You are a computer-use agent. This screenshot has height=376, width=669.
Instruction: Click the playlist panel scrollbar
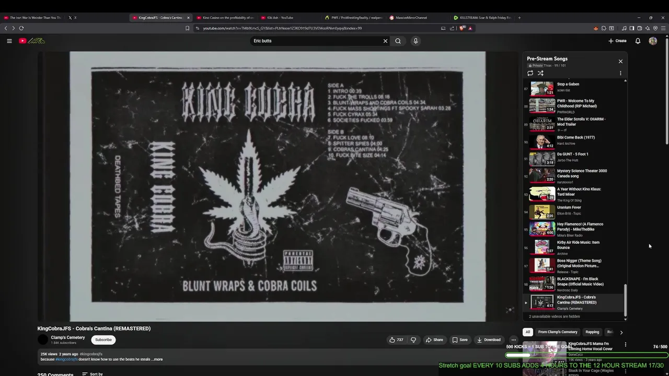point(625,300)
